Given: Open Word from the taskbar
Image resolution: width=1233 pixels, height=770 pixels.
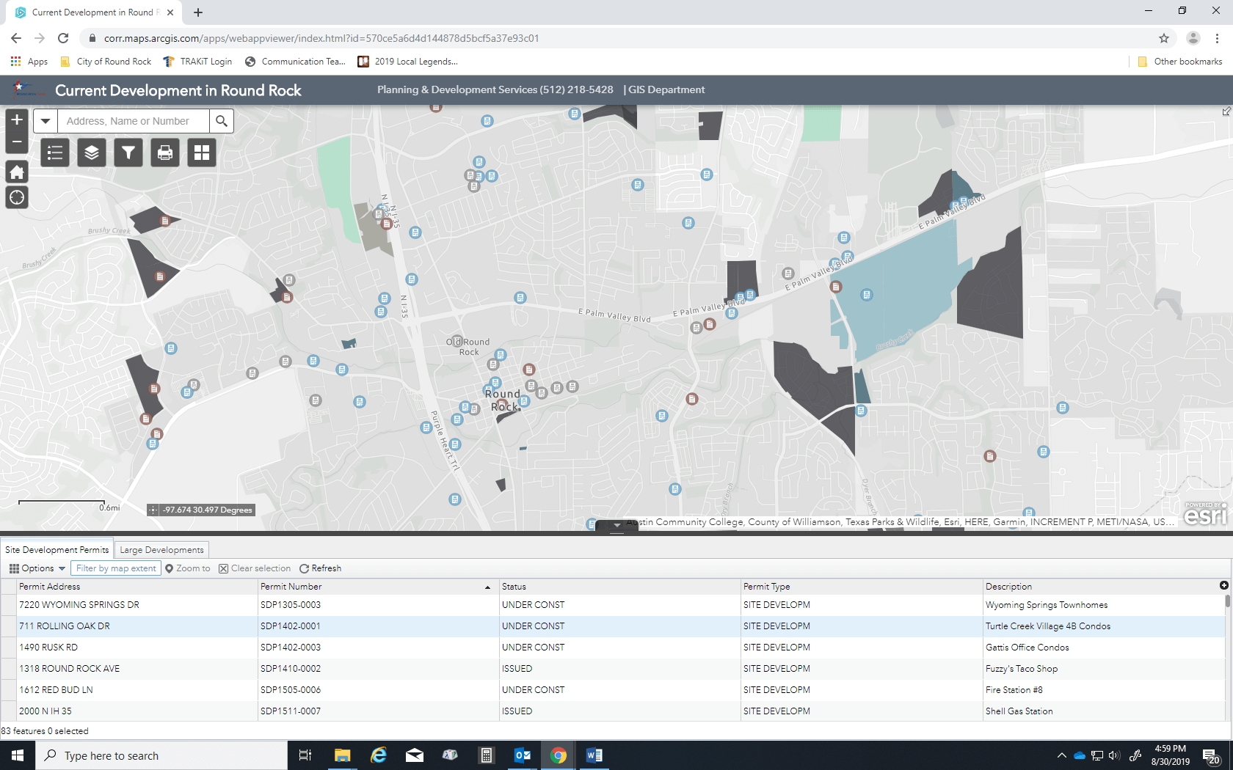Looking at the screenshot, I should [594, 755].
